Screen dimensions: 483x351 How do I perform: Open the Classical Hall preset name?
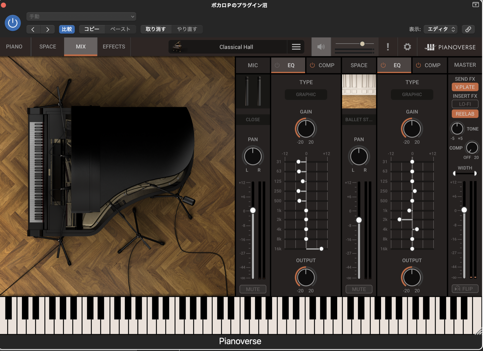(x=236, y=47)
